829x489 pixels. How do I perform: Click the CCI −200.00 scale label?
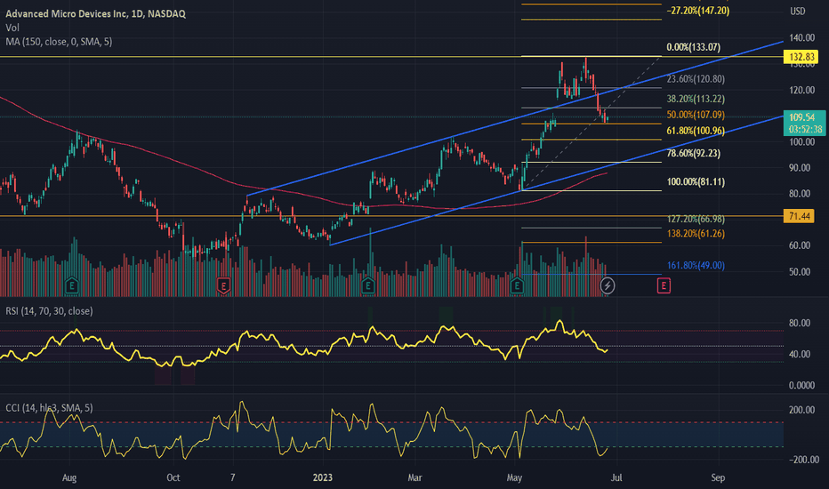click(x=802, y=460)
